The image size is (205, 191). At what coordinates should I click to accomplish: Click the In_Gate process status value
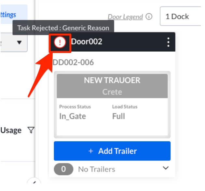(73, 116)
